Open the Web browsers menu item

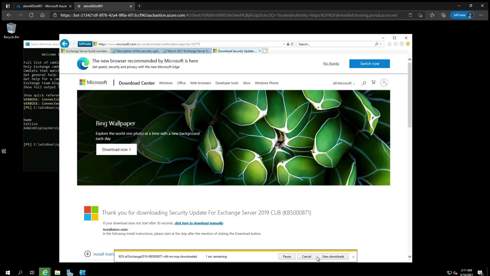point(201,83)
